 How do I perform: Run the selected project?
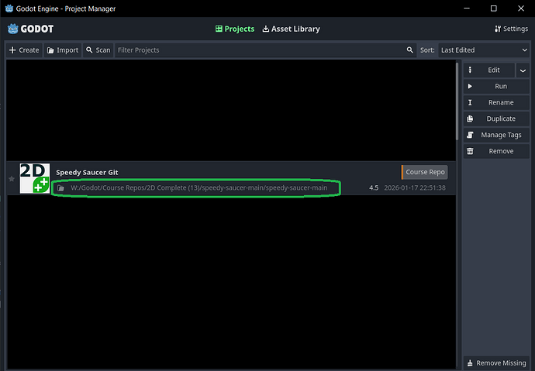tap(496, 86)
